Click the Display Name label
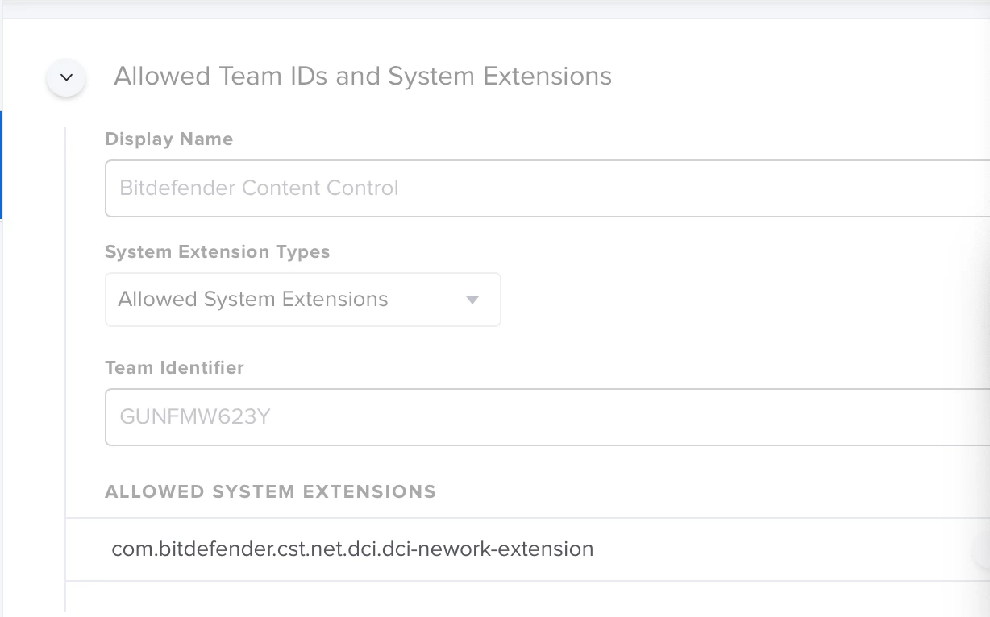Viewport: 990px width, 617px height. [x=168, y=139]
